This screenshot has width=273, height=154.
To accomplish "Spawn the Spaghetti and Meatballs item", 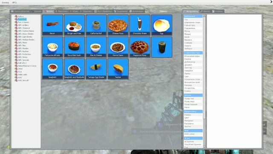I will 74,69.
